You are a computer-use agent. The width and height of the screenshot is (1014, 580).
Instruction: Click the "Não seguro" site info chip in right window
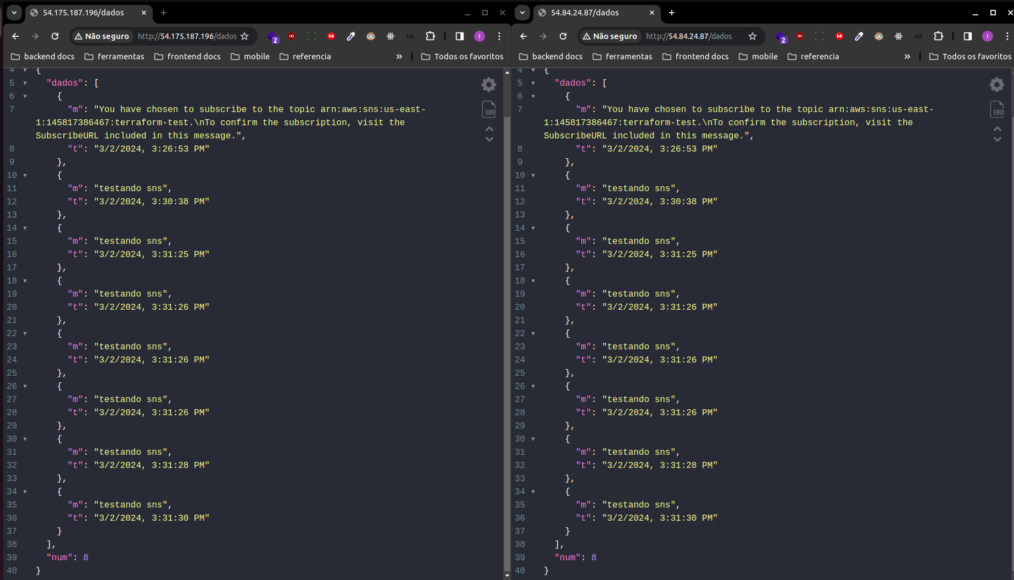(x=610, y=36)
